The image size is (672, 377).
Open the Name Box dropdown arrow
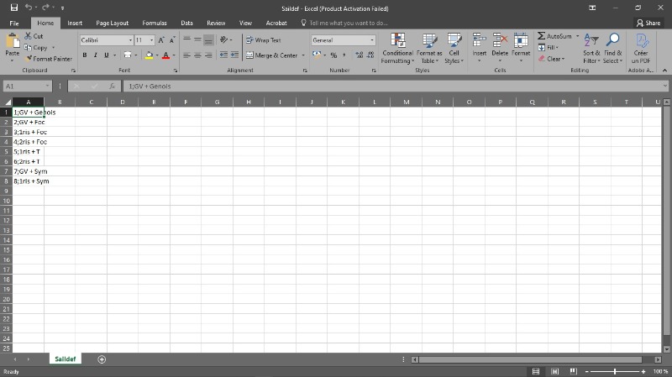[x=47, y=86]
